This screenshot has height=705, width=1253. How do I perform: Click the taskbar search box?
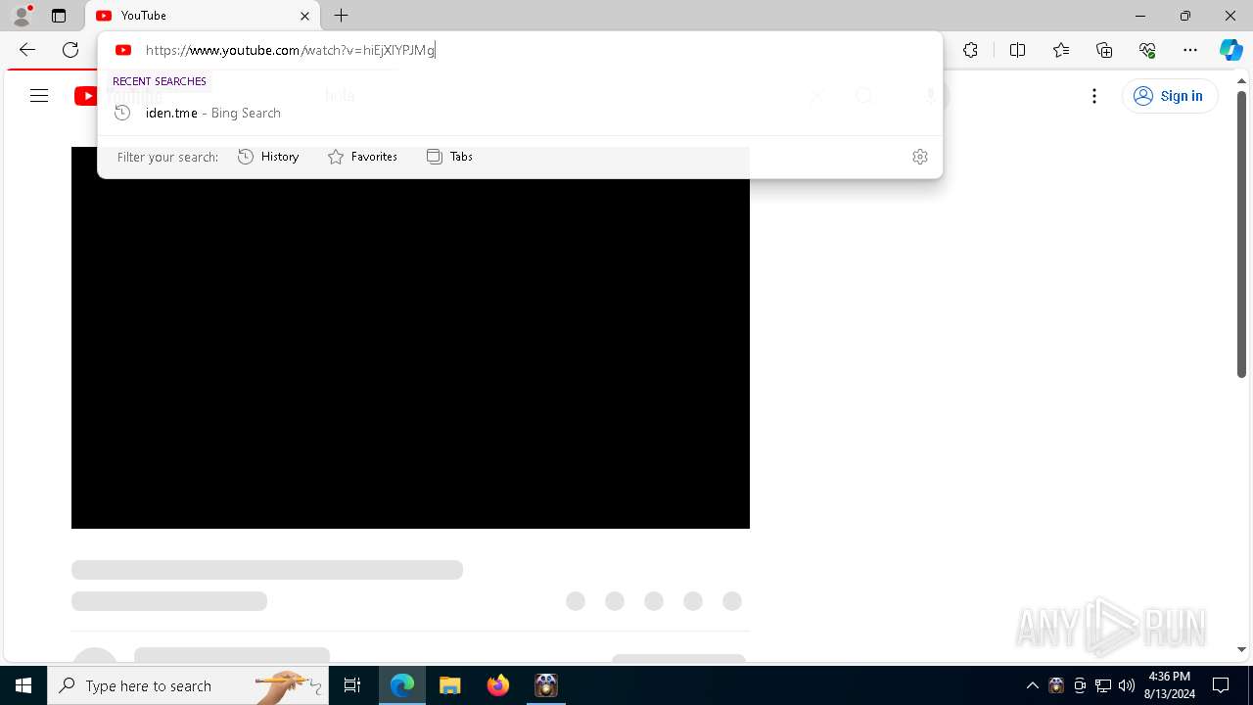click(x=188, y=685)
